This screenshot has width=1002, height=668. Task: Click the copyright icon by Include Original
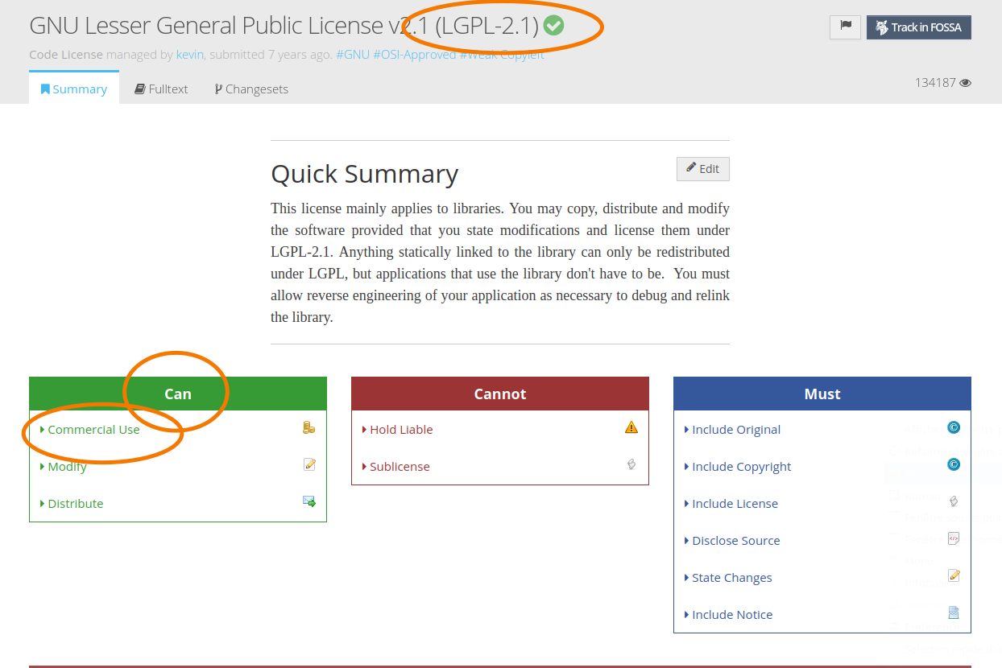[x=954, y=427]
